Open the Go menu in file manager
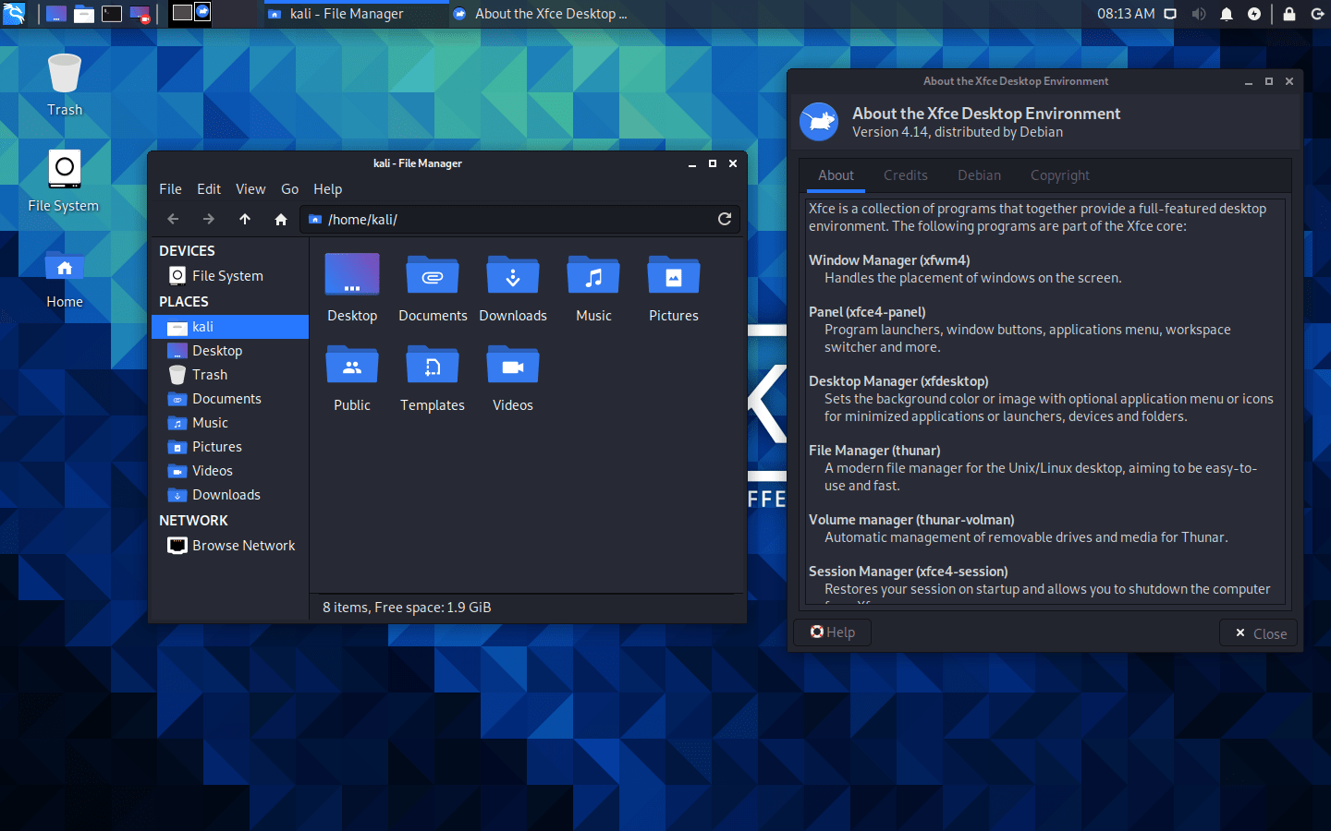The width and height of the screenshot is (1331, 831). [x=289, y=188]
